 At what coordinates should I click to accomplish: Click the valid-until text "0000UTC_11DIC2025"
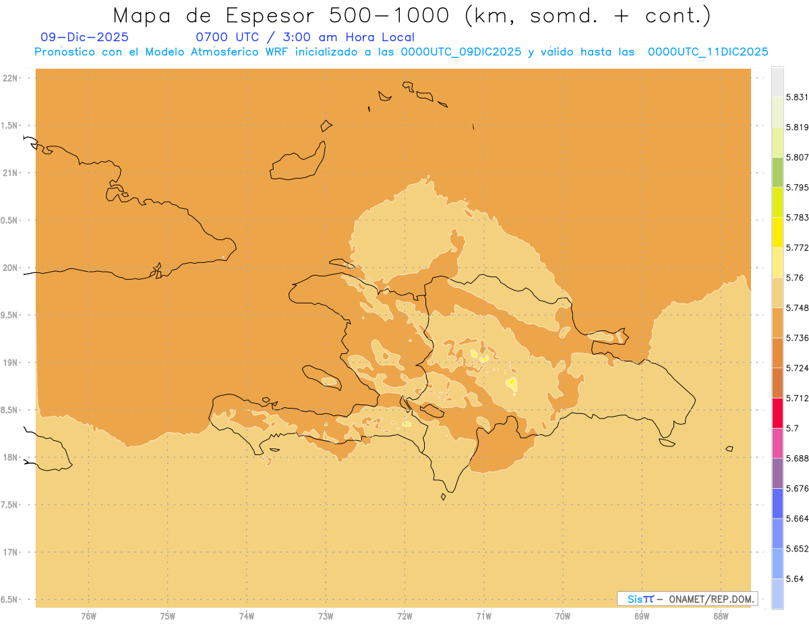(x=708, y=52)
